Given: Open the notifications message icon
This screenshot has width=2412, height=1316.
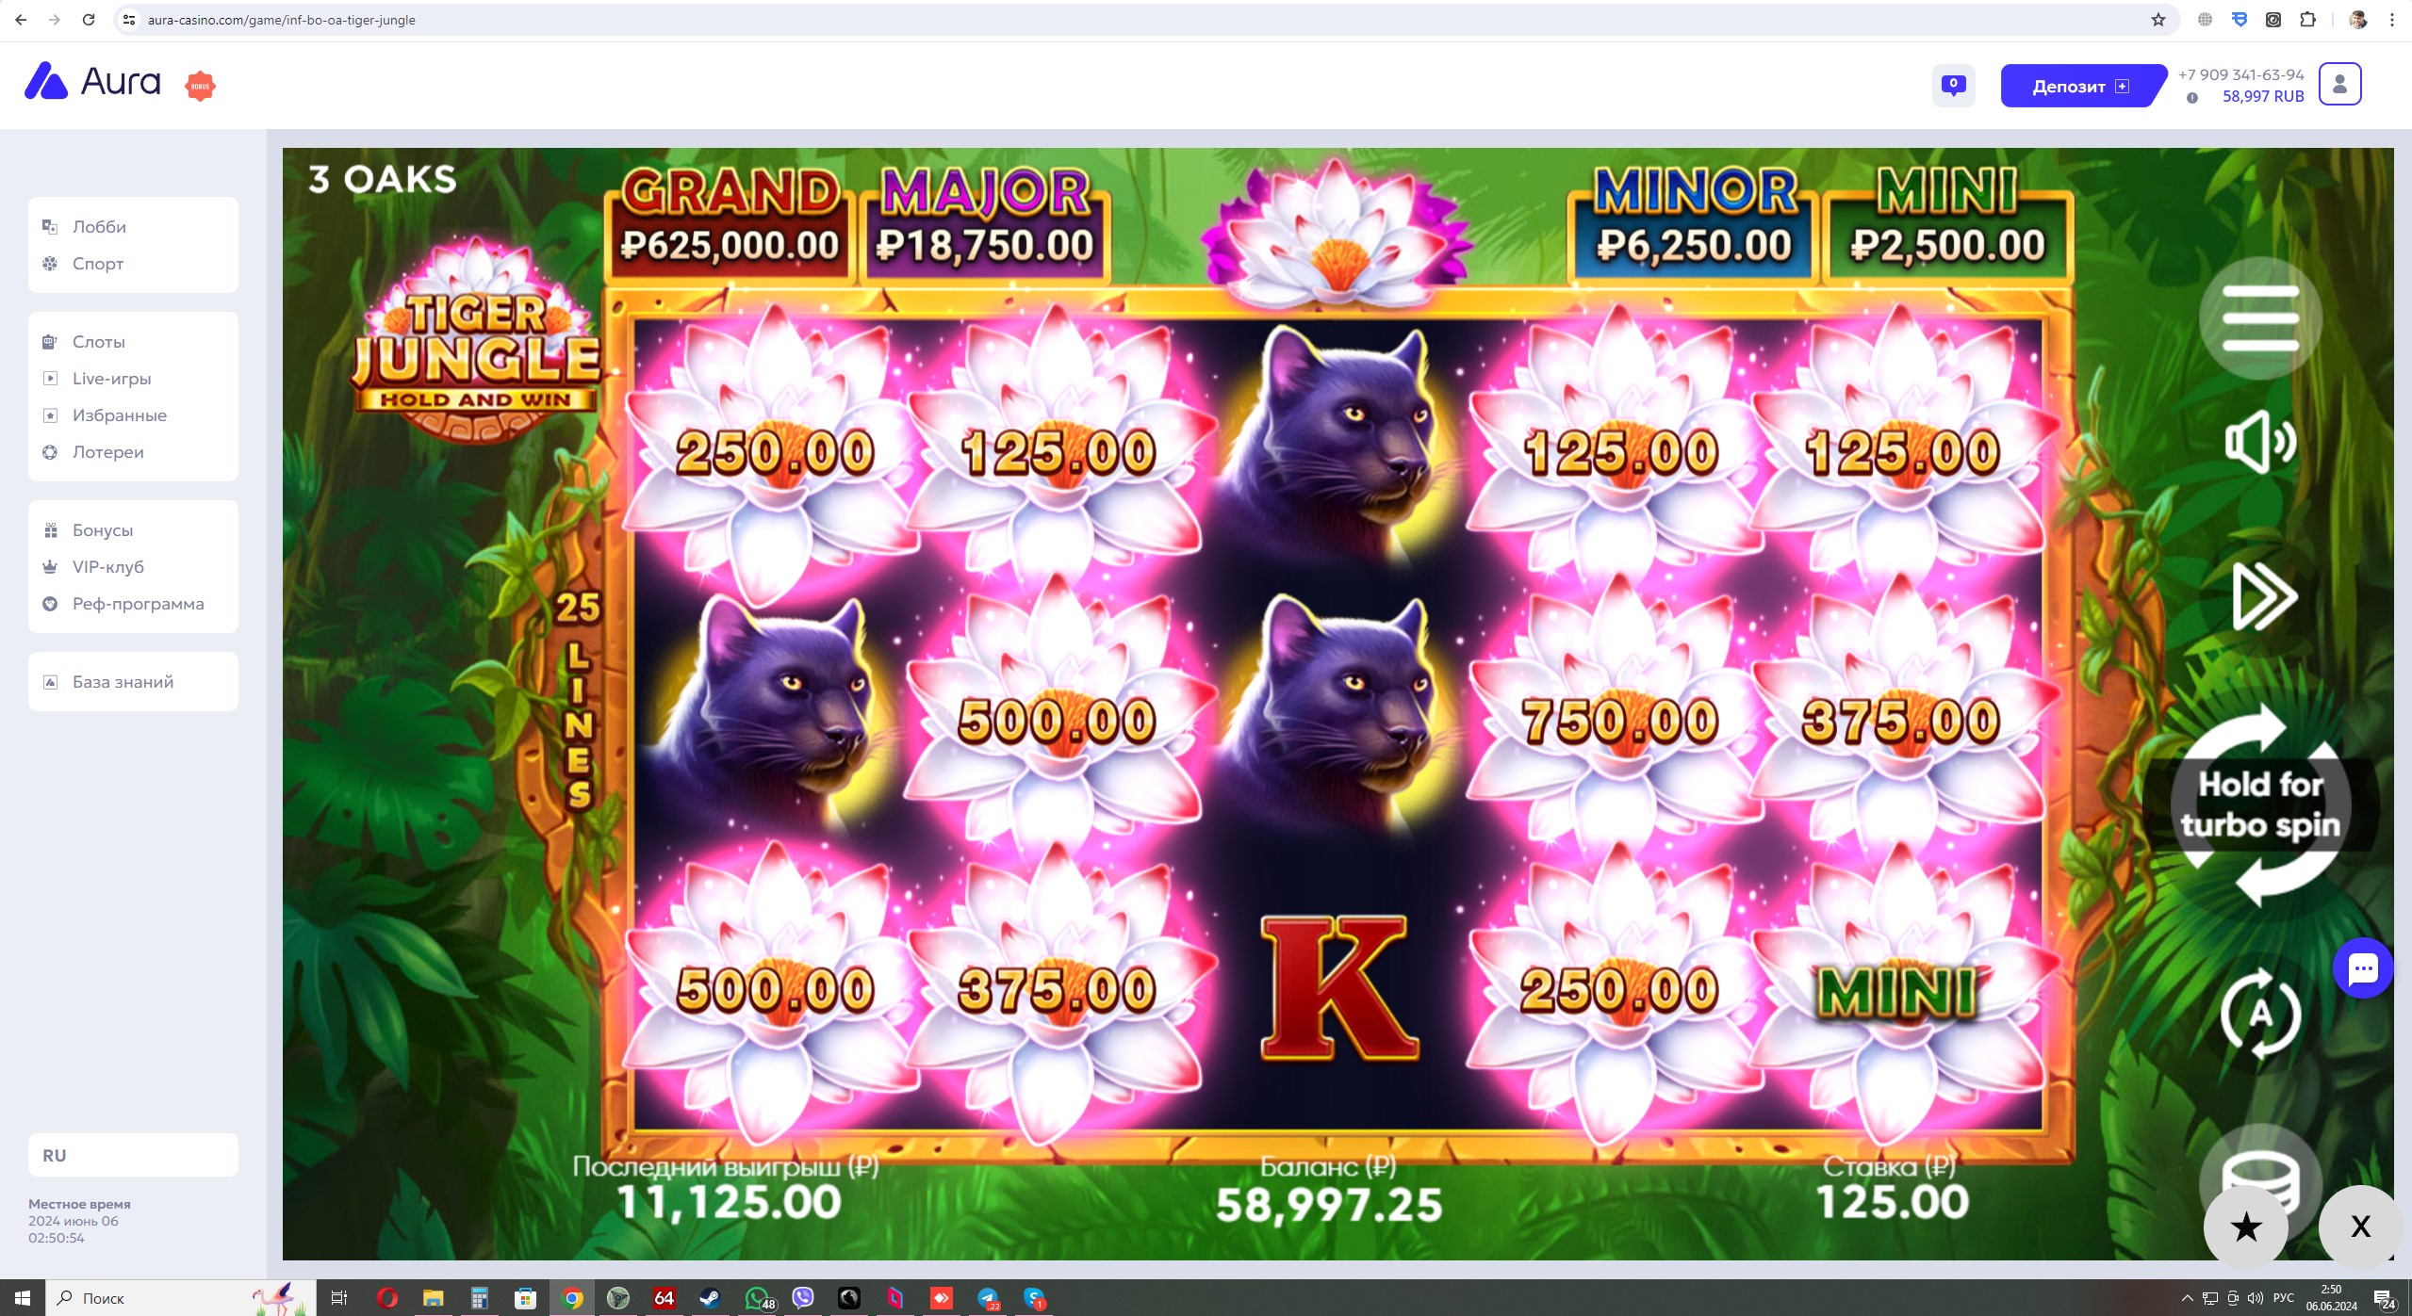Looking at the screenshot, I should (x=1953, y=86).
